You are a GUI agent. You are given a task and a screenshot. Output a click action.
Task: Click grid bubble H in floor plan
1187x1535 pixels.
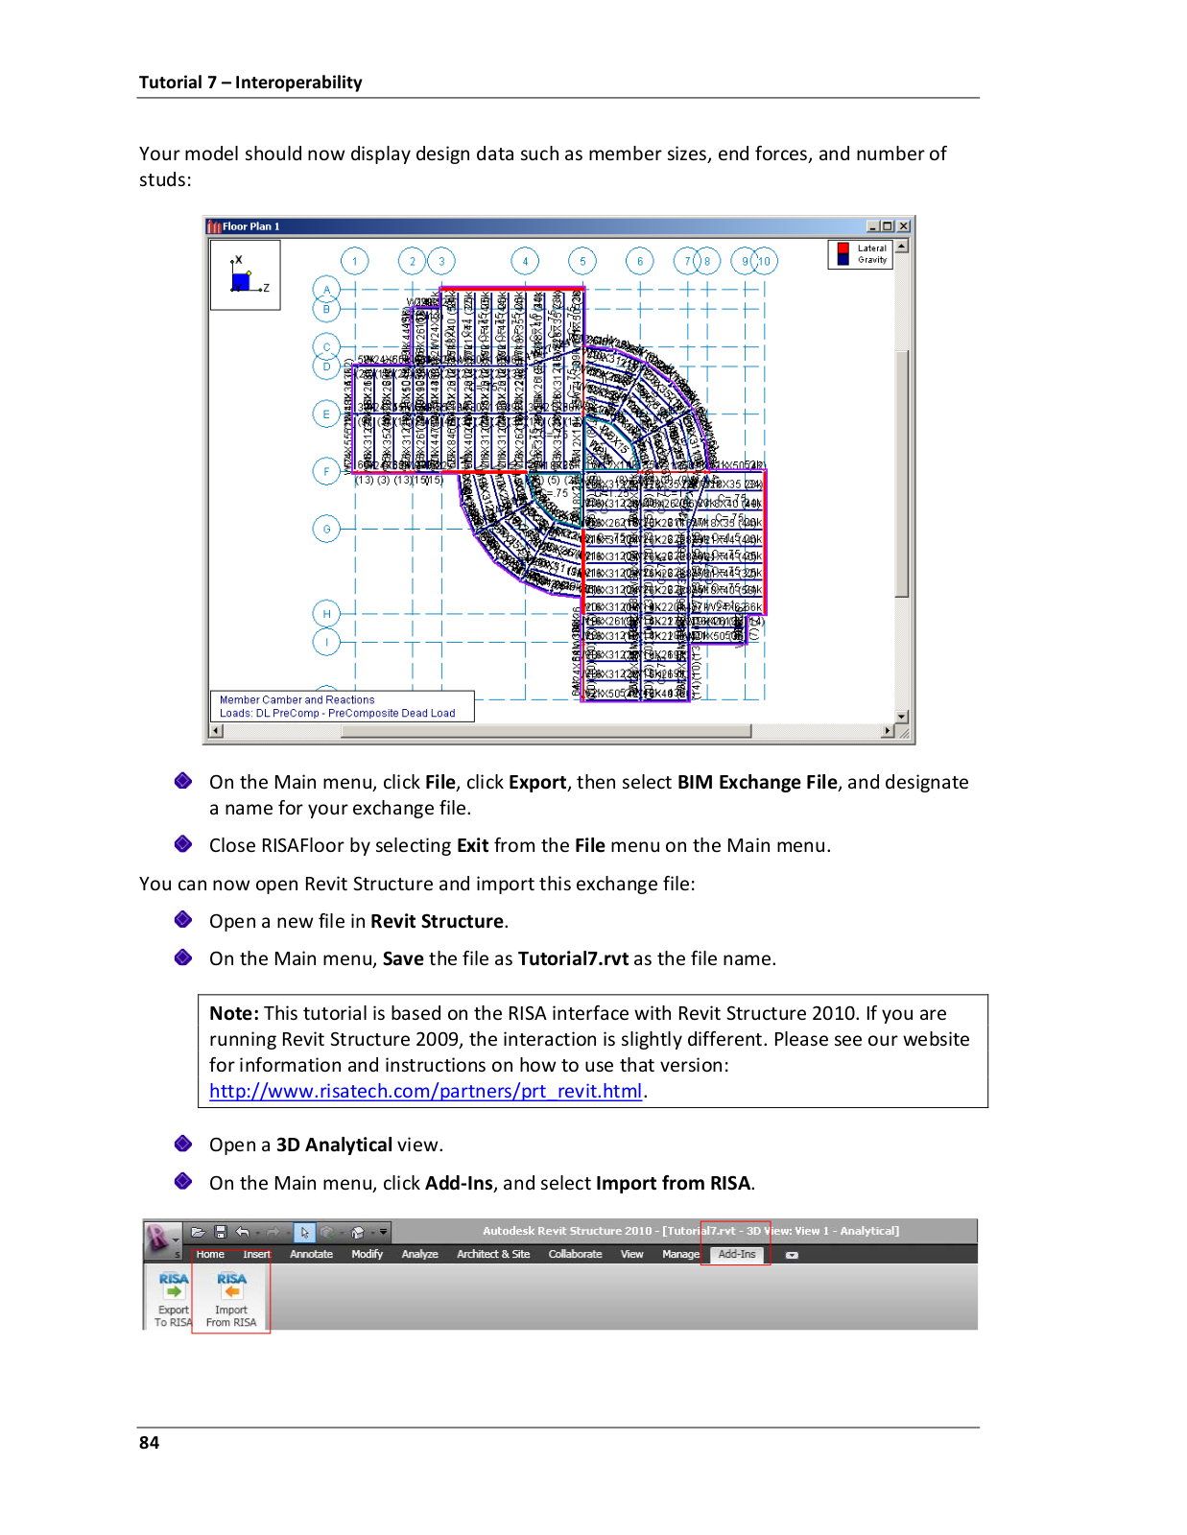pyautogui.click(x=326, y=613)
